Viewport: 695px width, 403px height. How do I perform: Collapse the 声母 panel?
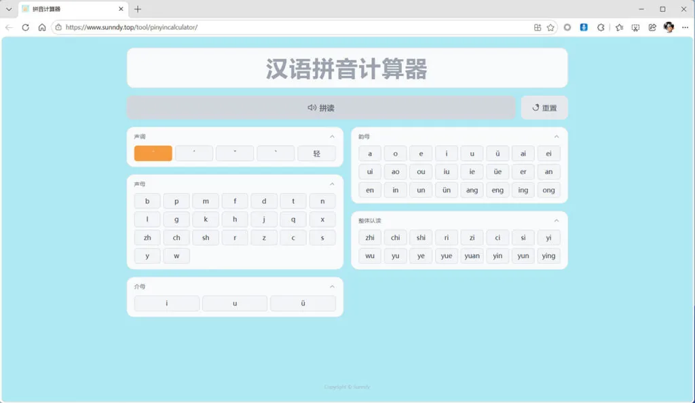pos(332,184)
